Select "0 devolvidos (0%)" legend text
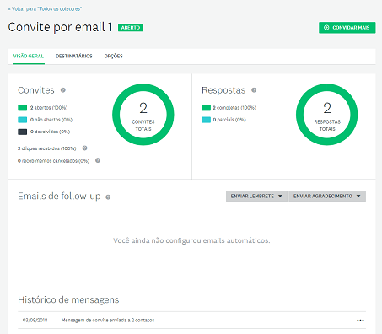The image size is (382, 334). pos(50,132)
